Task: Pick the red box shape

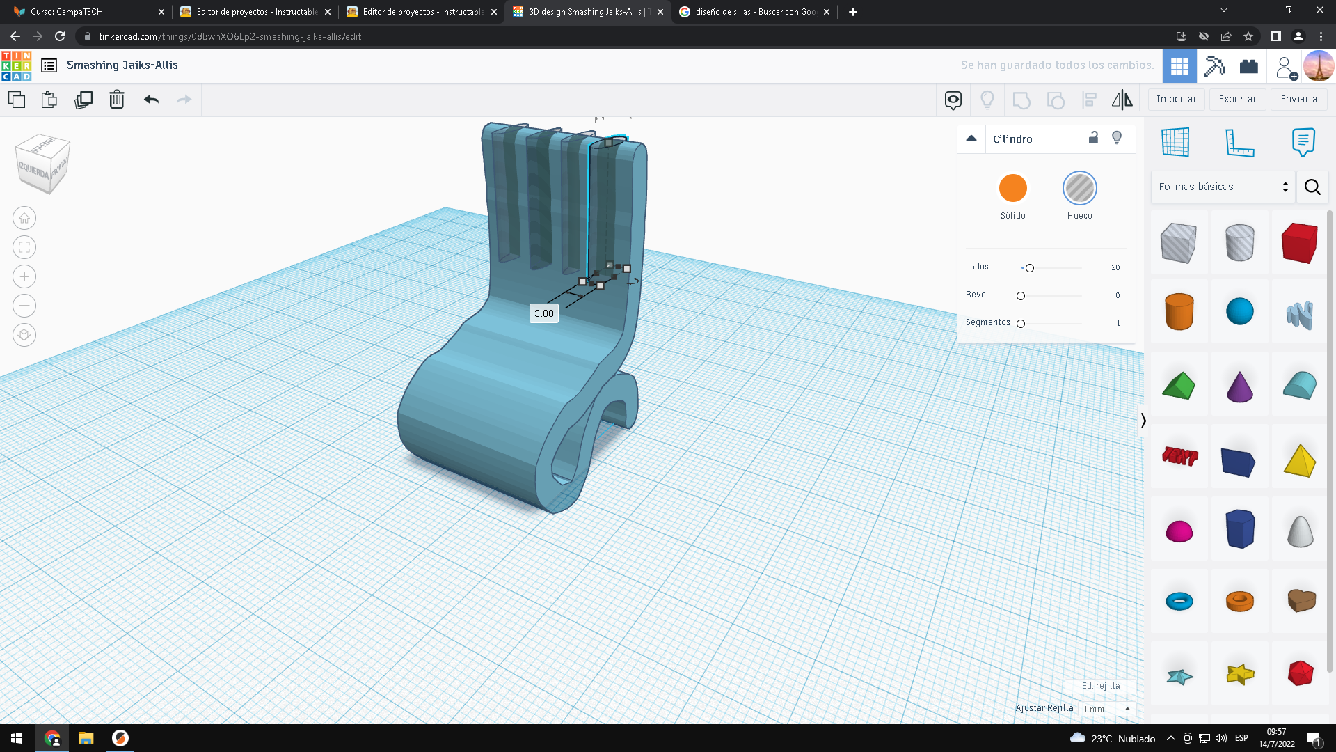Action: (1299, 243)
